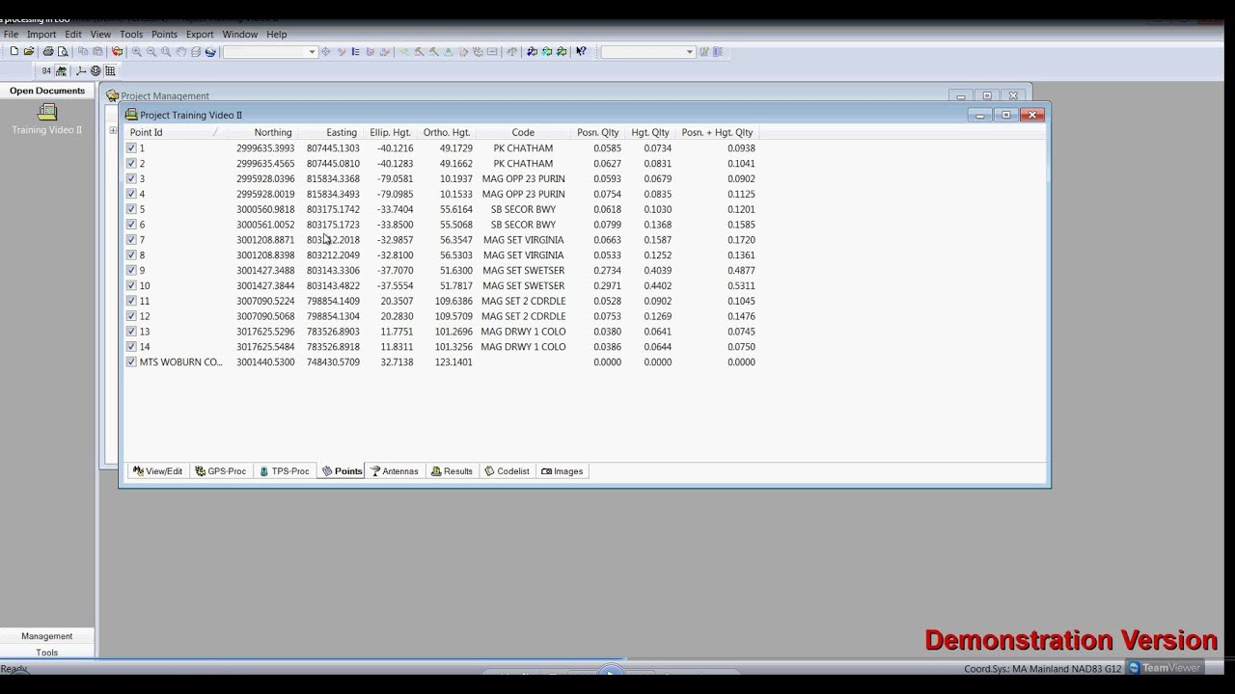Click the globe icon in the top toolbar

click(210, 51)
